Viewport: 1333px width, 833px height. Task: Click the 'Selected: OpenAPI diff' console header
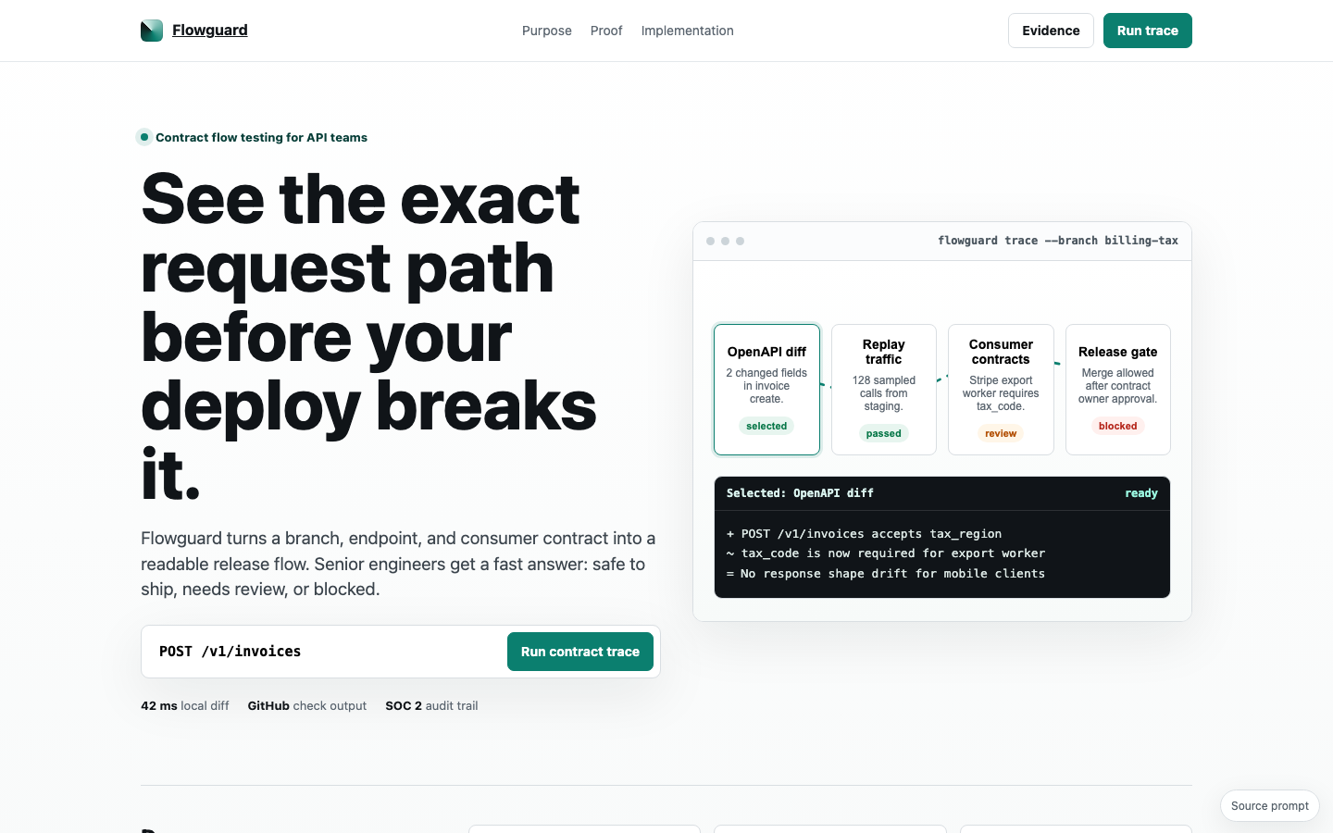[800, 493]
